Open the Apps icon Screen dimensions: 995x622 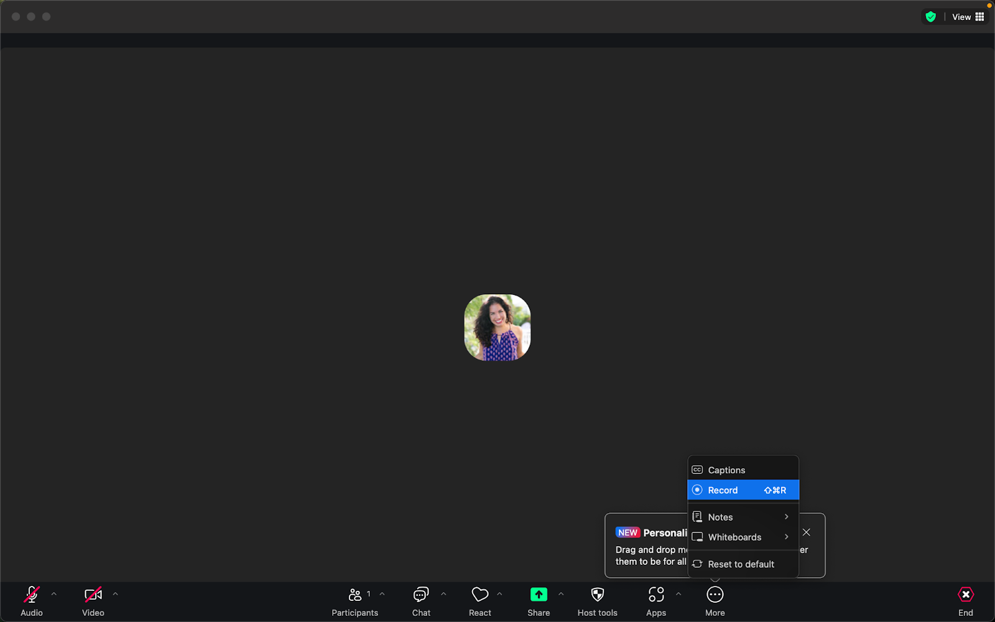[x=656, y=595]
